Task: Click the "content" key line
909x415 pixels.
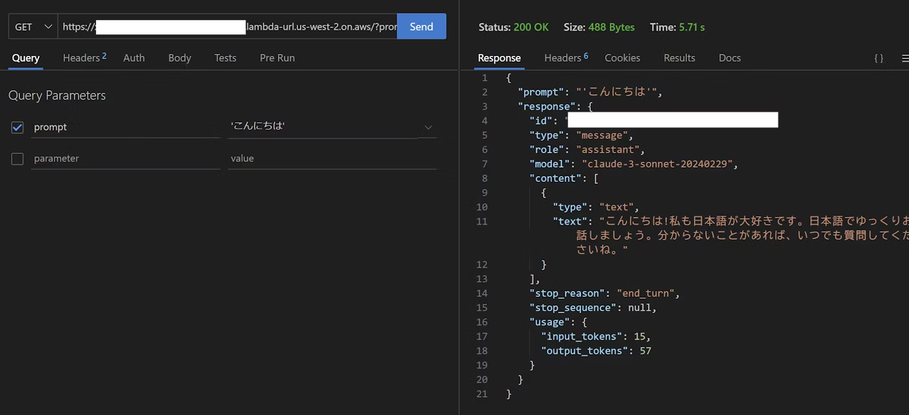Action: (x=564, y=178)
